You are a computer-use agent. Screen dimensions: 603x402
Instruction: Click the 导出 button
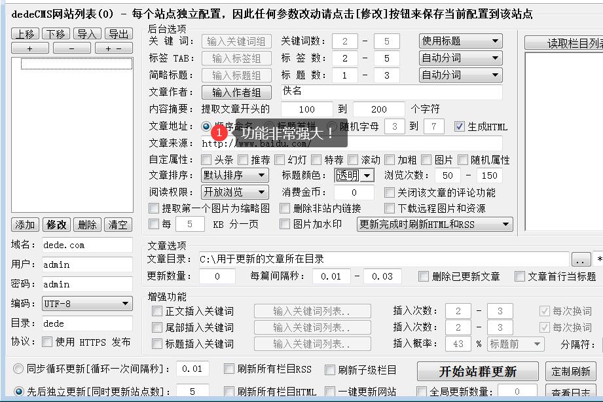pyautogui.click(x=119, y=34)
